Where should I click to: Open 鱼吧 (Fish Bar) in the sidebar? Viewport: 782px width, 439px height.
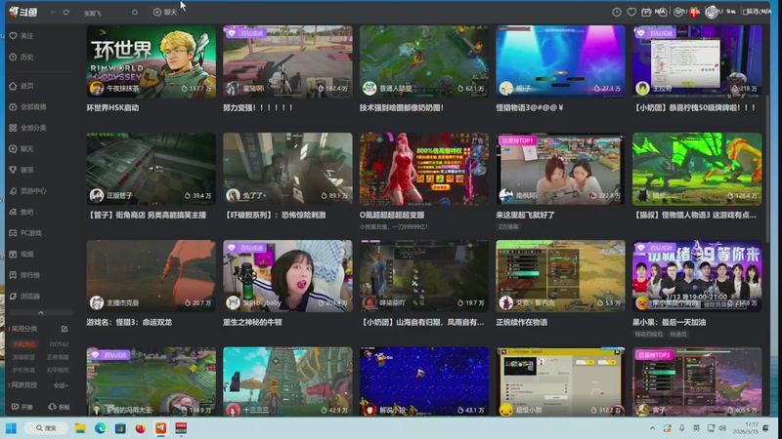[x=22, y=212]
